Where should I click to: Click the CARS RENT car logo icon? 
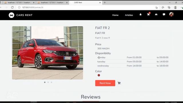pos(11,15)
